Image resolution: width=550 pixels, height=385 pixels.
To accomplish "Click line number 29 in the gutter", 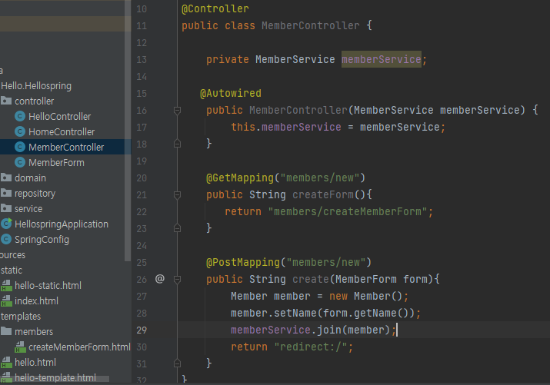I will [x=142, y=330].
